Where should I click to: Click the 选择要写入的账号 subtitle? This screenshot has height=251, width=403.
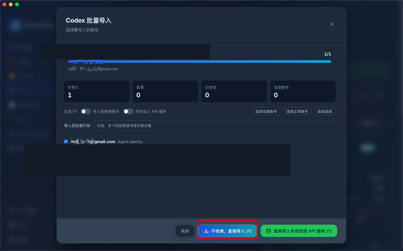point(82,30)
